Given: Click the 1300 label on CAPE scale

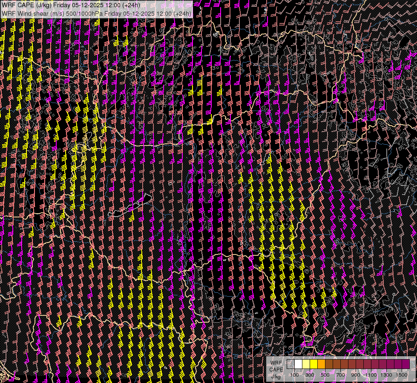Looking at the screenshot, I should coord(386,374).
